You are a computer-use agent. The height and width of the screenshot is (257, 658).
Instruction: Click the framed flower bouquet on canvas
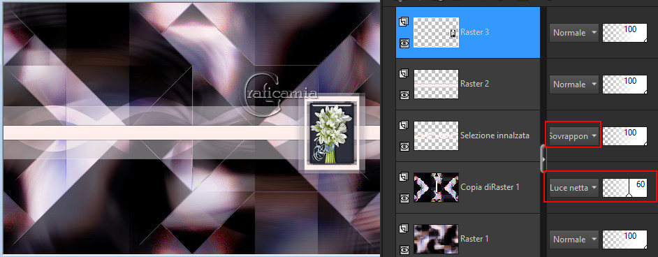pos(332,134)
